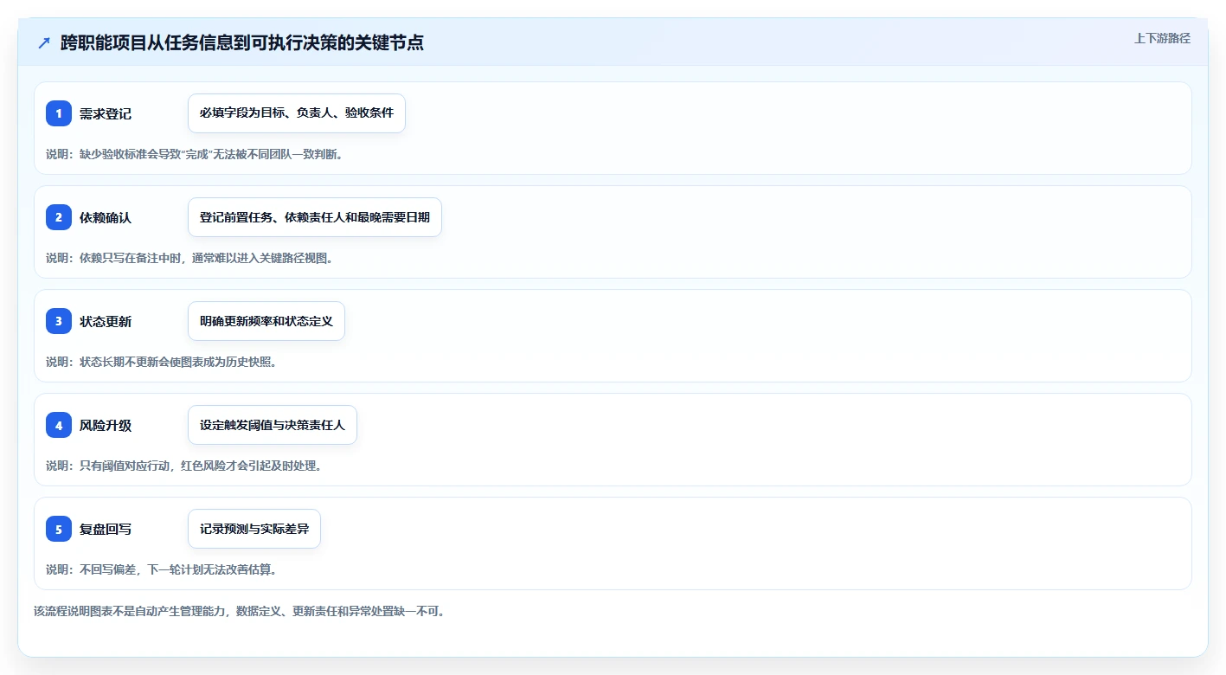The width and height of the screenshot is (1226, 675).
Task: Click the arrow icon beside the title
Action: coord(44,42)
